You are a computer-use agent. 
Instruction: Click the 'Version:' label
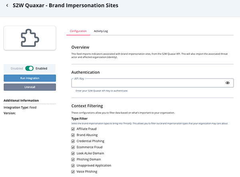tap(10, 113)
